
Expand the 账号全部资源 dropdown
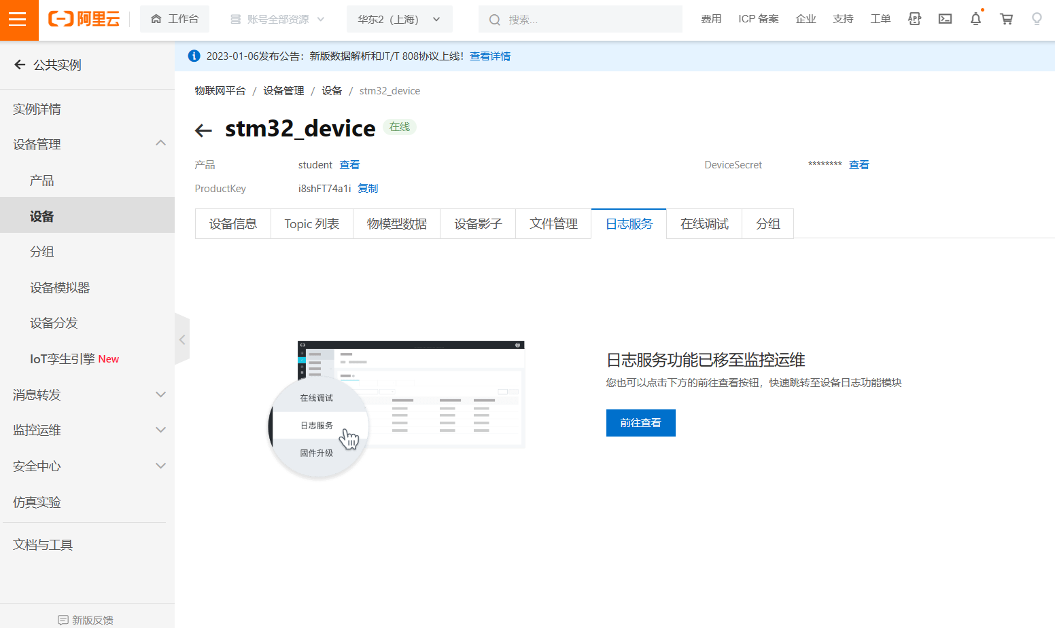(x=277, y=19)
